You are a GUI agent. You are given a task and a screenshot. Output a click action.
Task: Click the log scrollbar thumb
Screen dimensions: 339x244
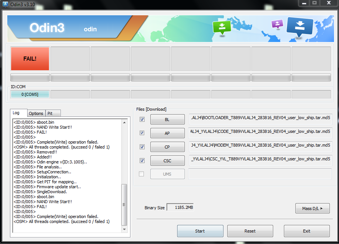(124, 205)
